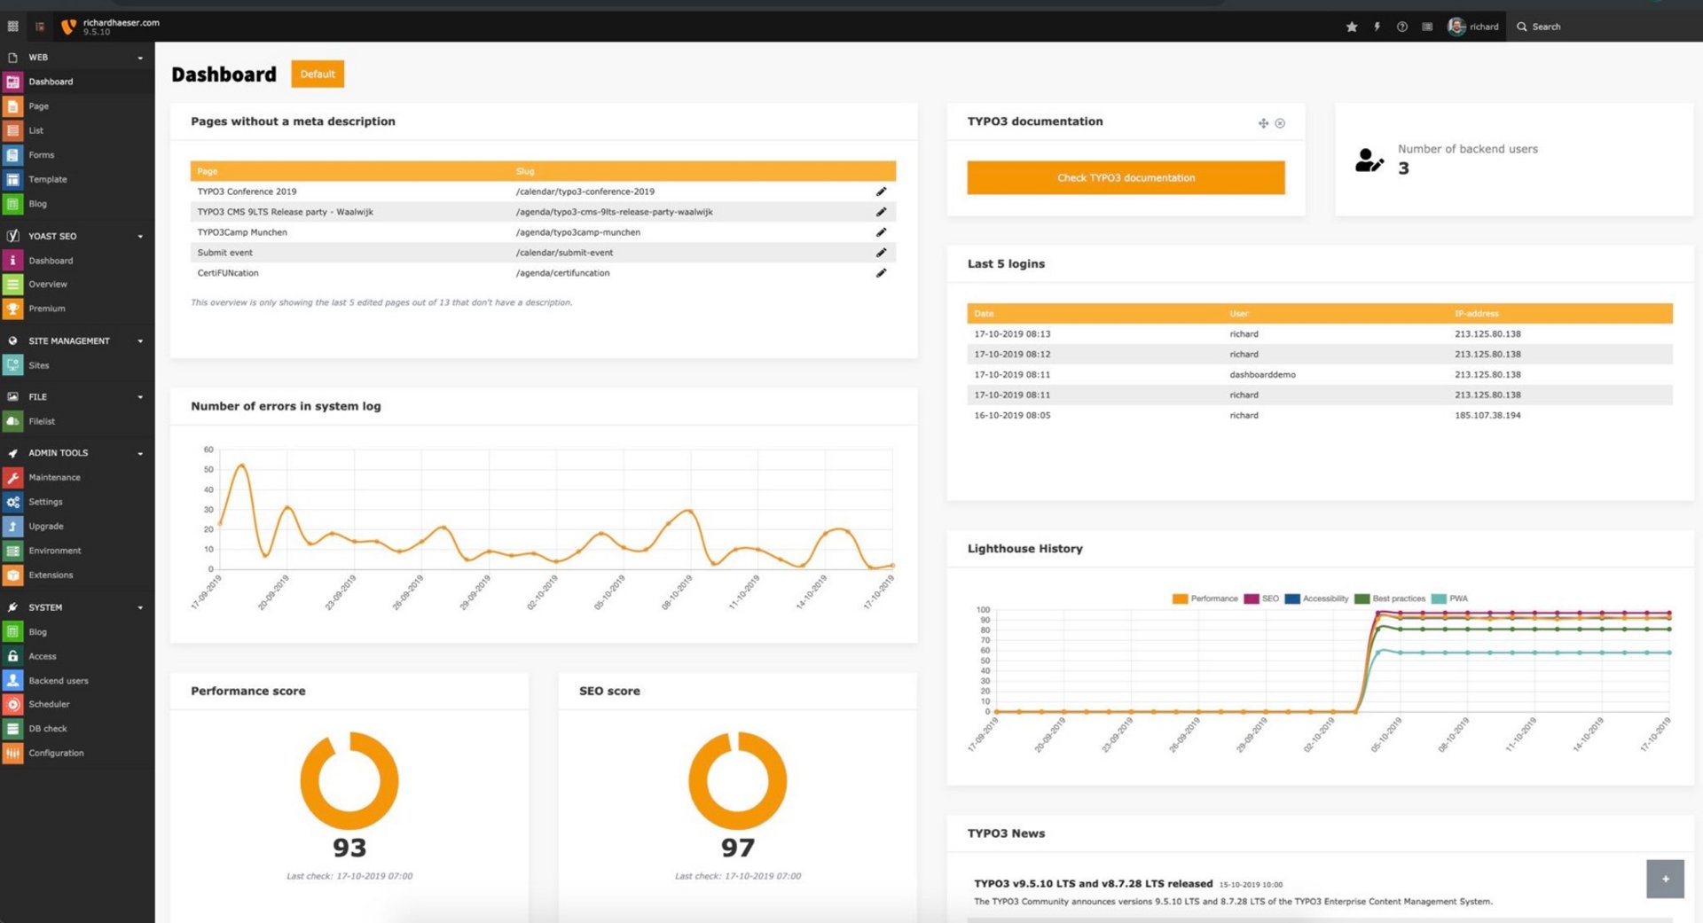Open the Page module
This screenshot has height=923, width=1703.
point(77,106)
